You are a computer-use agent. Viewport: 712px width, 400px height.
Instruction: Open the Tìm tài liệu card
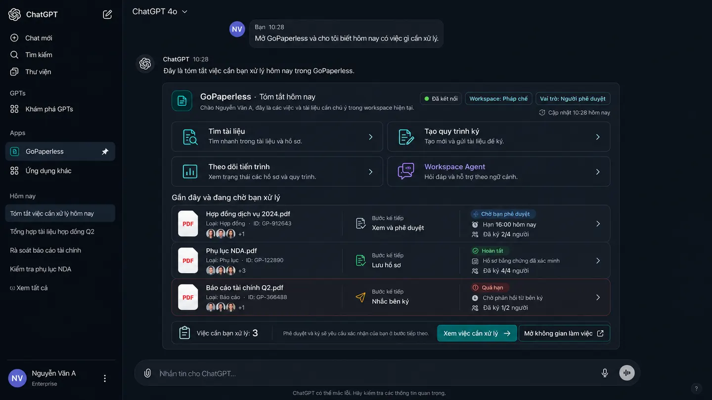point(277,136)
